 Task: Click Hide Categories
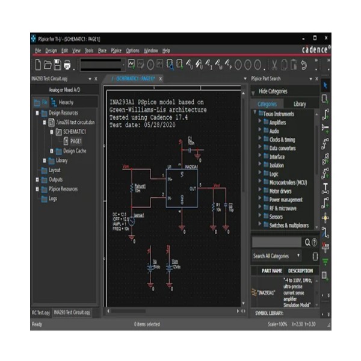pos(273,91)
